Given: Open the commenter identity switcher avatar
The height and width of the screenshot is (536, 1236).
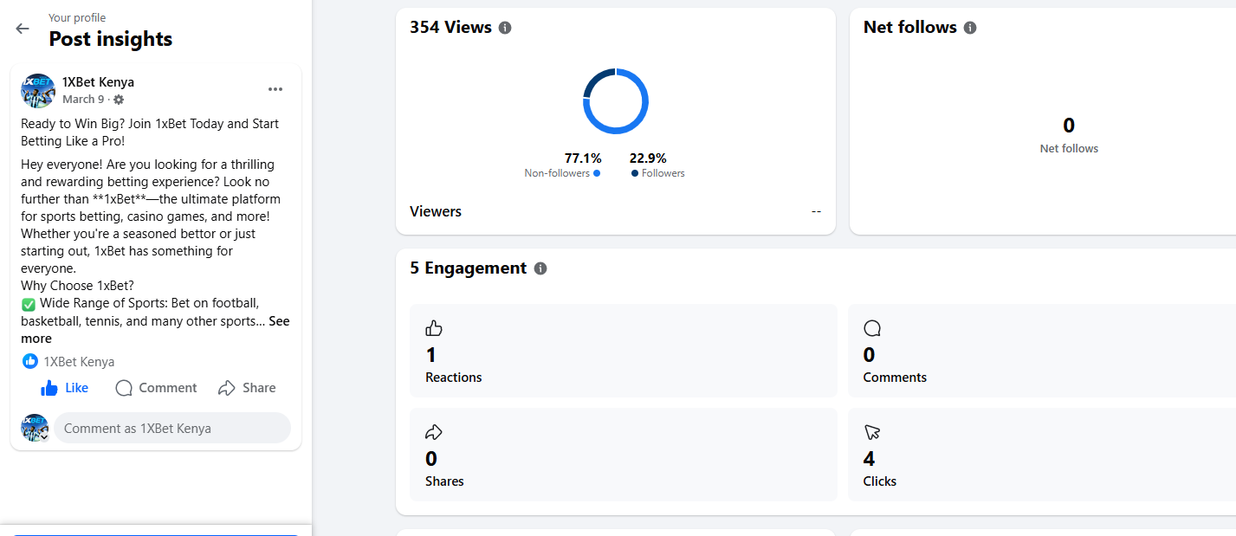Looking at the screenshot, I should [x=35, y=428].
